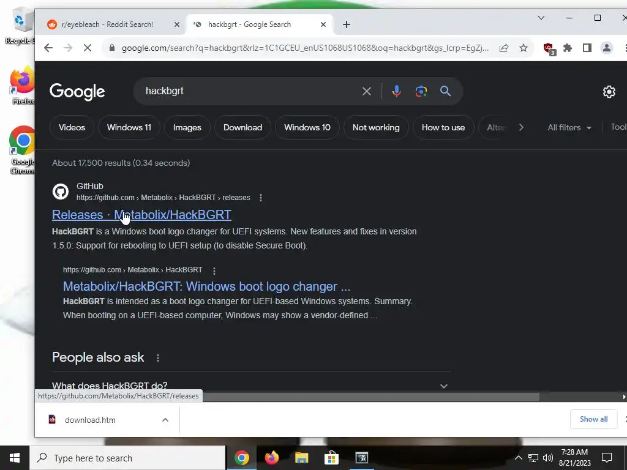Open Firefox from the taskbar
627x470 pixels.
click(x=271, y=458)
